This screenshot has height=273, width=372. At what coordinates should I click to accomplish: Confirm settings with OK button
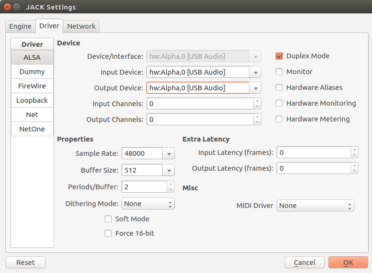pyautogui.click(x=348, y=262)
